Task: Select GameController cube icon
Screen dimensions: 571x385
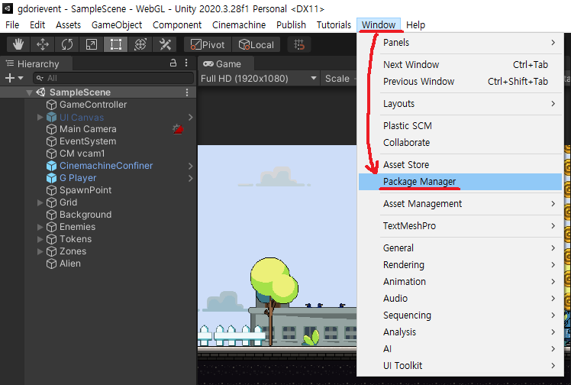Action: [51, 105]
